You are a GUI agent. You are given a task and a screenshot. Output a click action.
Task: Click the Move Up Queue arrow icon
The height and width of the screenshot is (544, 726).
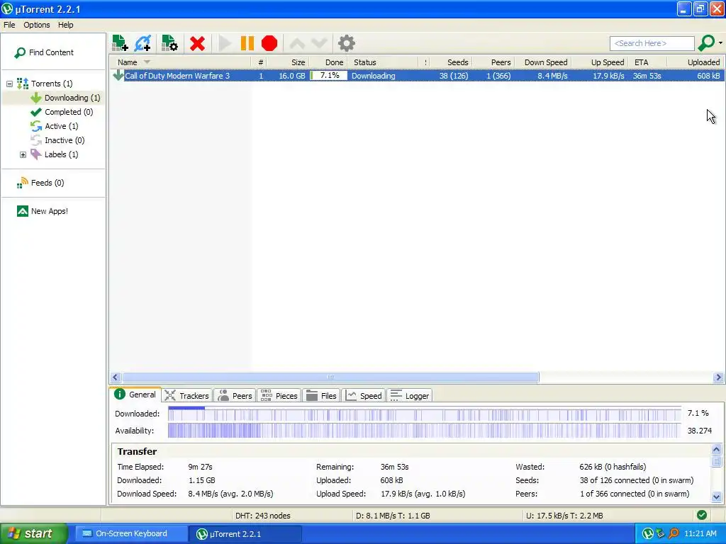[297, 44]
